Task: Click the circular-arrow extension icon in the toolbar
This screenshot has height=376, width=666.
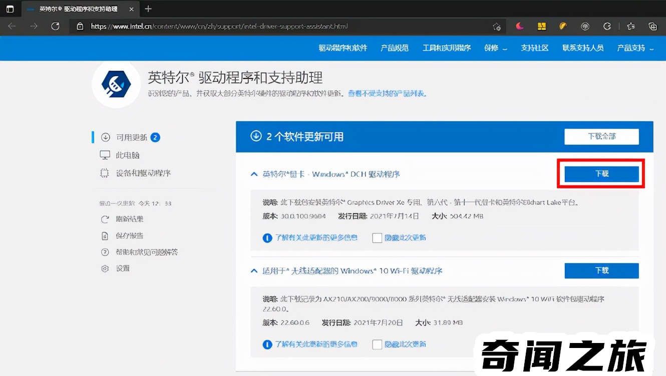Action: coord(607,26)
